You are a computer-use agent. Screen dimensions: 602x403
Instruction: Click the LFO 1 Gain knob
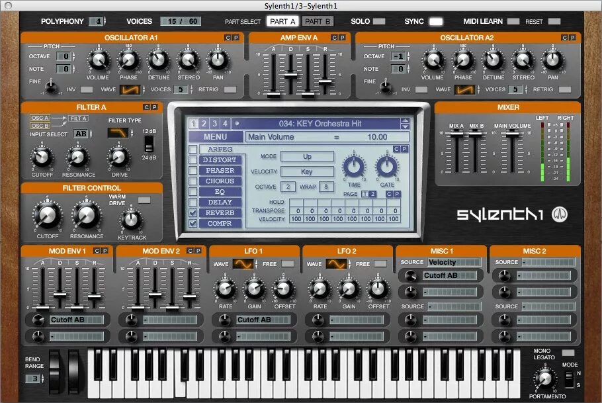point(254,289)
